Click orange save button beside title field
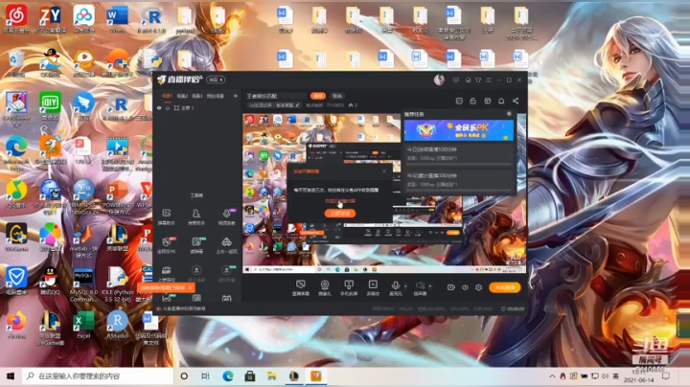Viewport: 690px width, 387px height. 318,96
